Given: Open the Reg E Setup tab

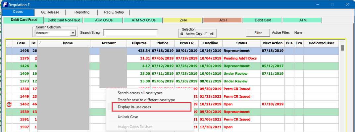Looking at the screenshot, I should coord(114,12).
